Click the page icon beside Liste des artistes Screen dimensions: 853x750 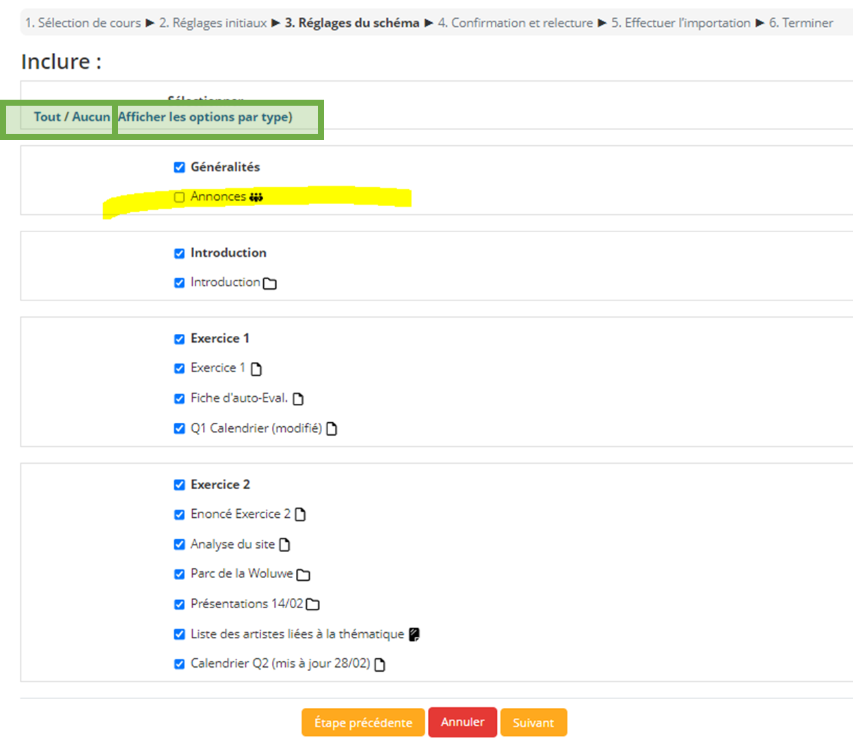pos(414,634)
